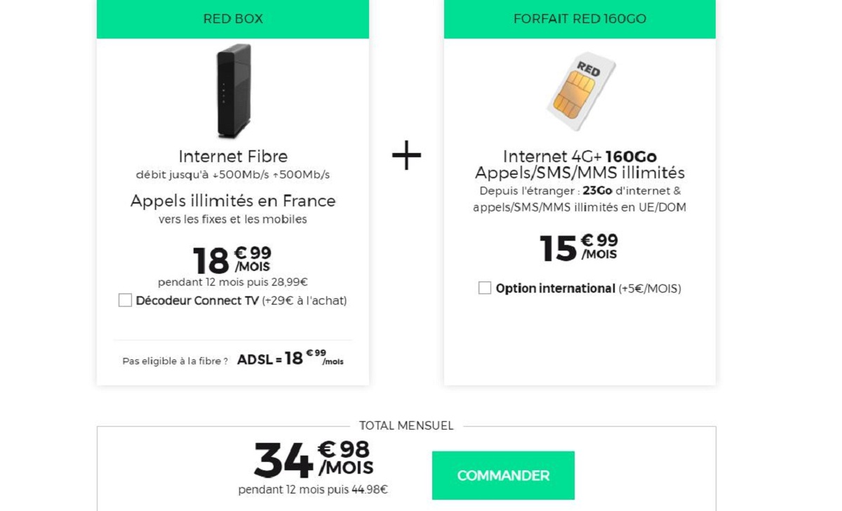This screenshot has height=511, width=842.
Task: Enable the Option international add-on
Action: (x=483, y=288)
